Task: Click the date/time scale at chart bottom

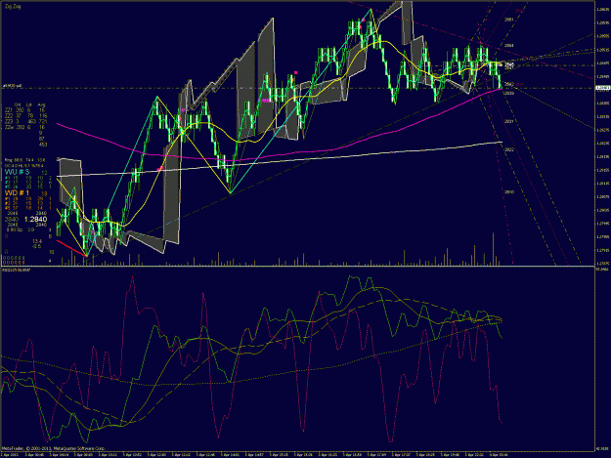Action: point(298,454)
